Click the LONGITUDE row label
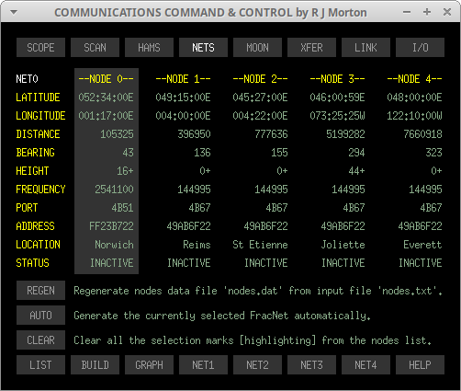Image resolution: width=461 pixels, height=391 pixels. pyautogui.click(x=40, y=116)
